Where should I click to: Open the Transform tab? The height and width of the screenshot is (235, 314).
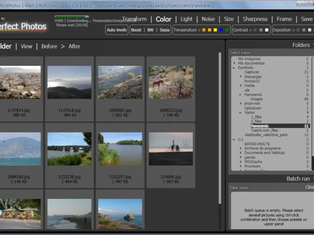click(134, 19)
